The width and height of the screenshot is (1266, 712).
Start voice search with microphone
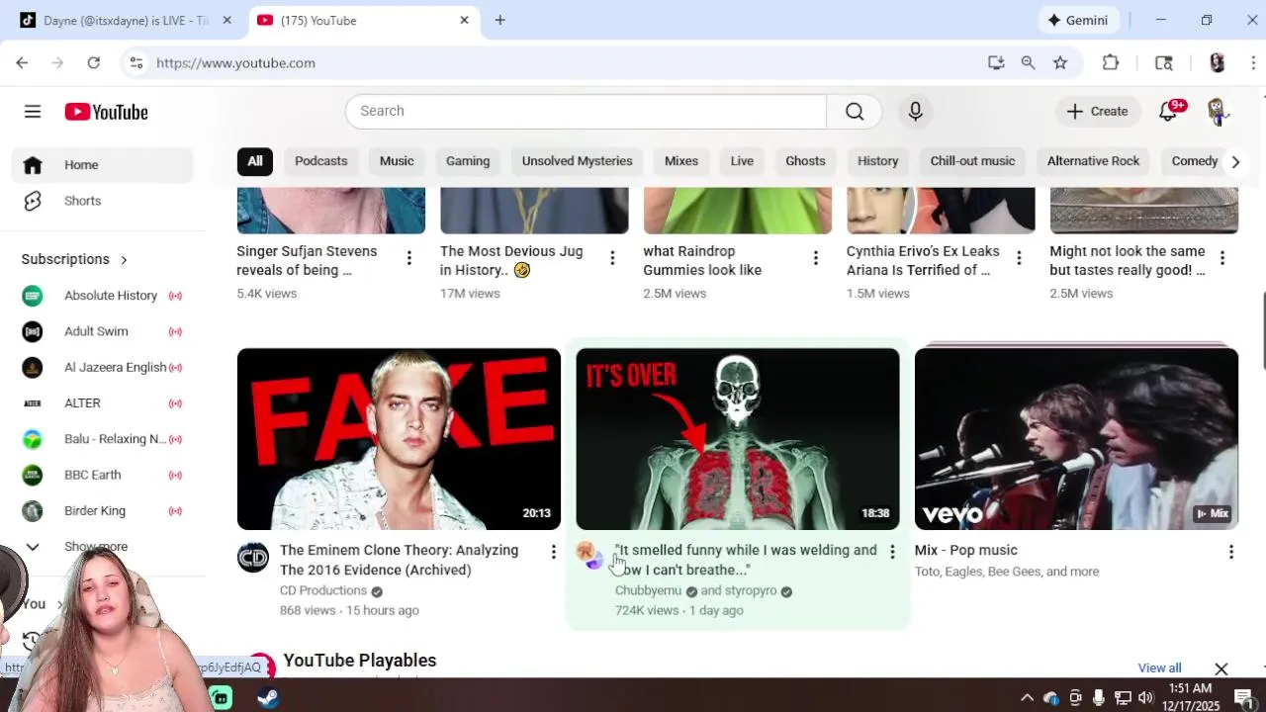pyautogui.click(x=915, y=111)
